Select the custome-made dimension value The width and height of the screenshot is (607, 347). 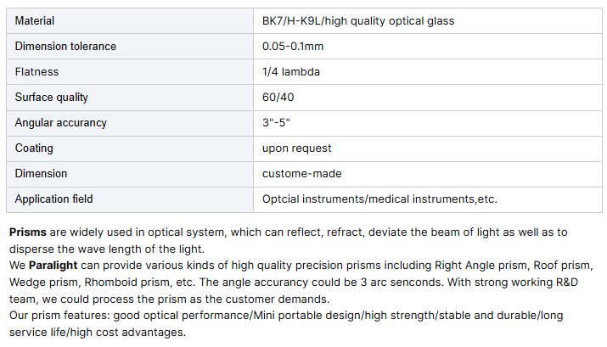point(301,174)
